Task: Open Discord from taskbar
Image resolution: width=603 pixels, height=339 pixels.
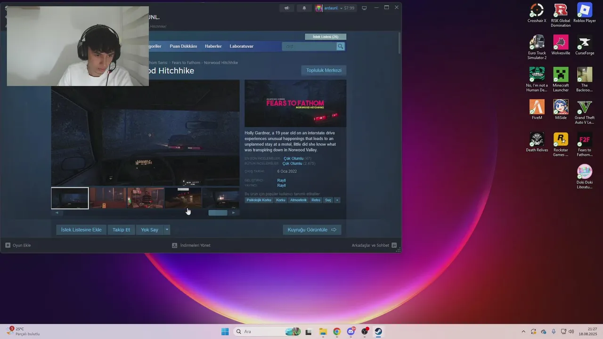Action: pos(351,331)
